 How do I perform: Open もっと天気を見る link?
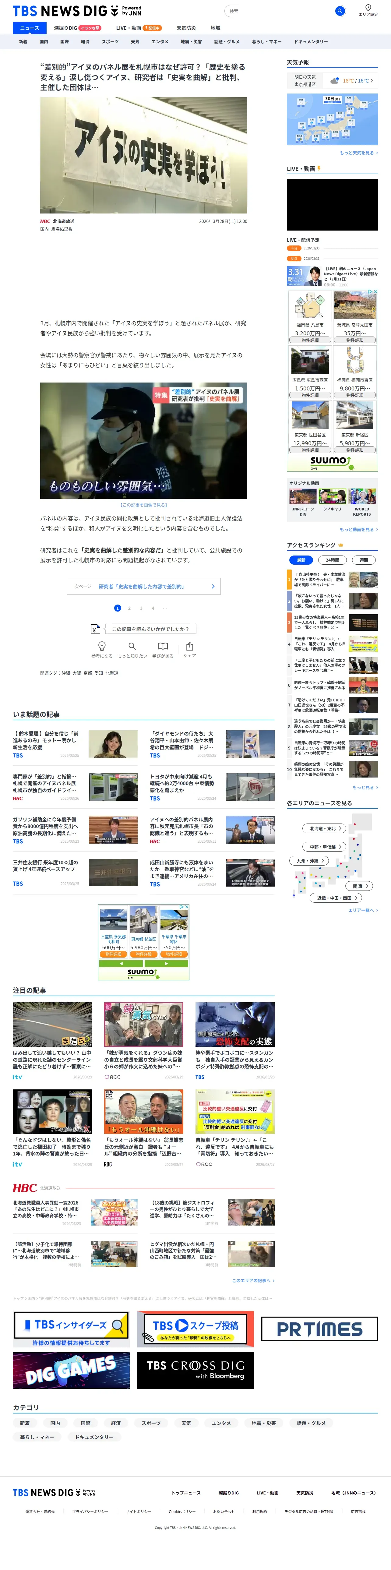[x=359, y=153]
